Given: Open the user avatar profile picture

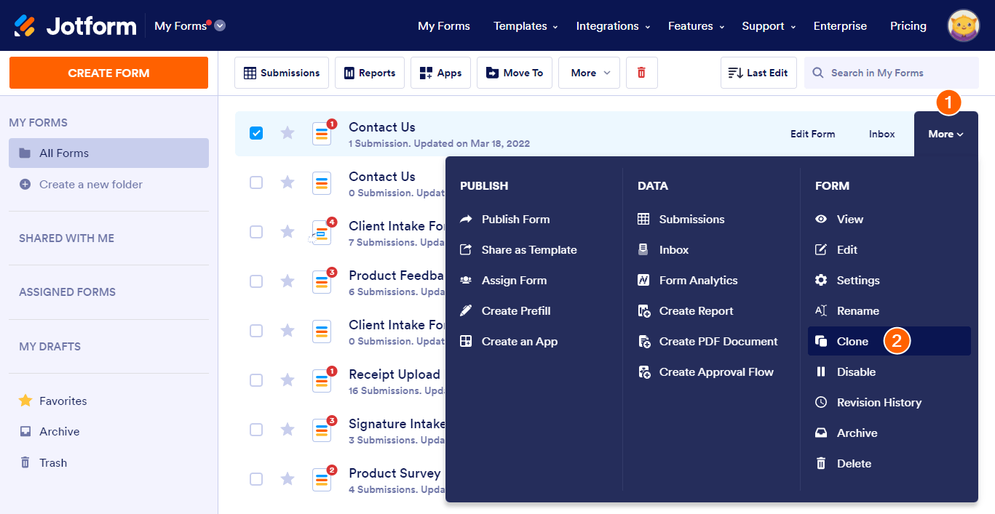Looking at the screenshot, I should [x=963, y=26].
